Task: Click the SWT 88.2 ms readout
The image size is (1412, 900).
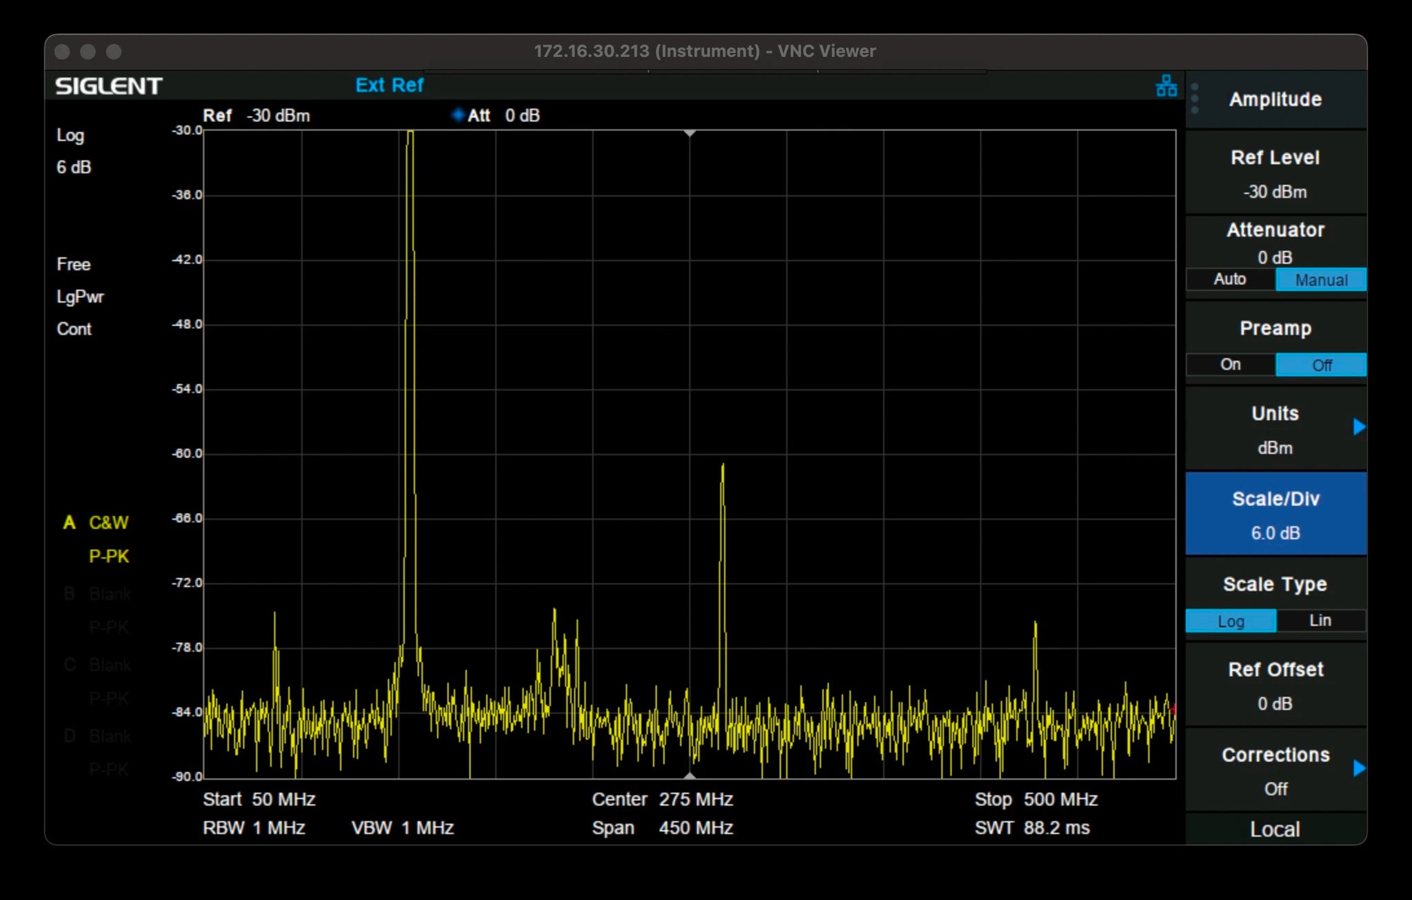Action: pyautogui.click(x=1032, y=828)
